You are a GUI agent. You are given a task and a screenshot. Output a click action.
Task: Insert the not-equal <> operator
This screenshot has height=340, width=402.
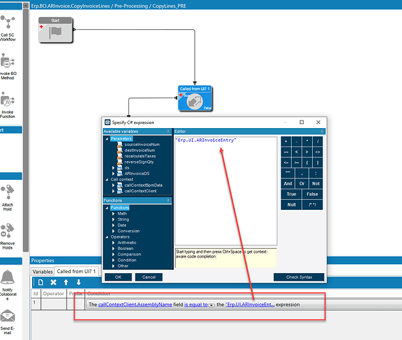tap(318, 152)
